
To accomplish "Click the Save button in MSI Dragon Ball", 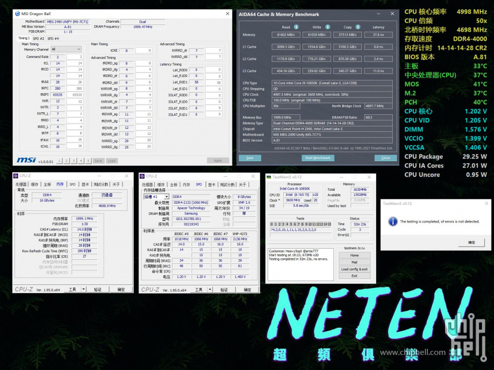I will click(98, 161).
